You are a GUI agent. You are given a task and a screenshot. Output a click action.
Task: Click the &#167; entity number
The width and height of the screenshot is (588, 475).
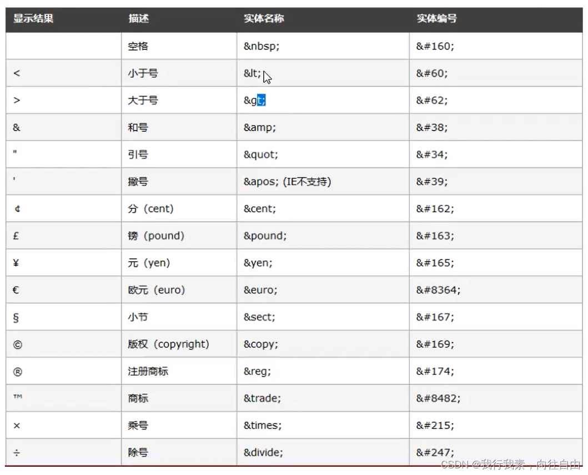click(435, 317)
